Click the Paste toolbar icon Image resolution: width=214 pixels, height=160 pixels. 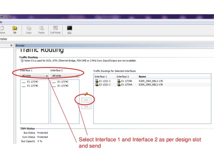coord(41,30)
